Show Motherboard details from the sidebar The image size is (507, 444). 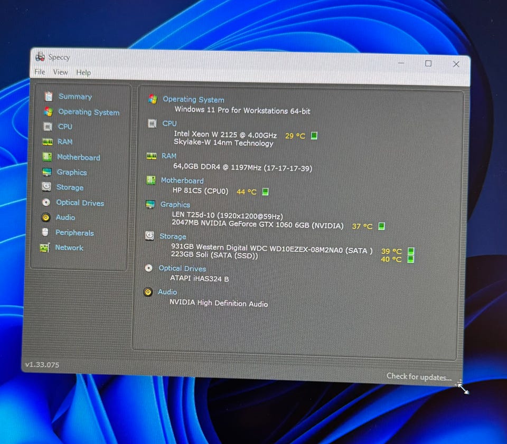79,157
